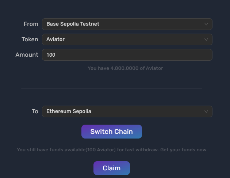Image resolution: width=230 pixels, height=178 pixels.
Task: Click the chevron arrow in the Token field
Action: click(x=206, y=39)
